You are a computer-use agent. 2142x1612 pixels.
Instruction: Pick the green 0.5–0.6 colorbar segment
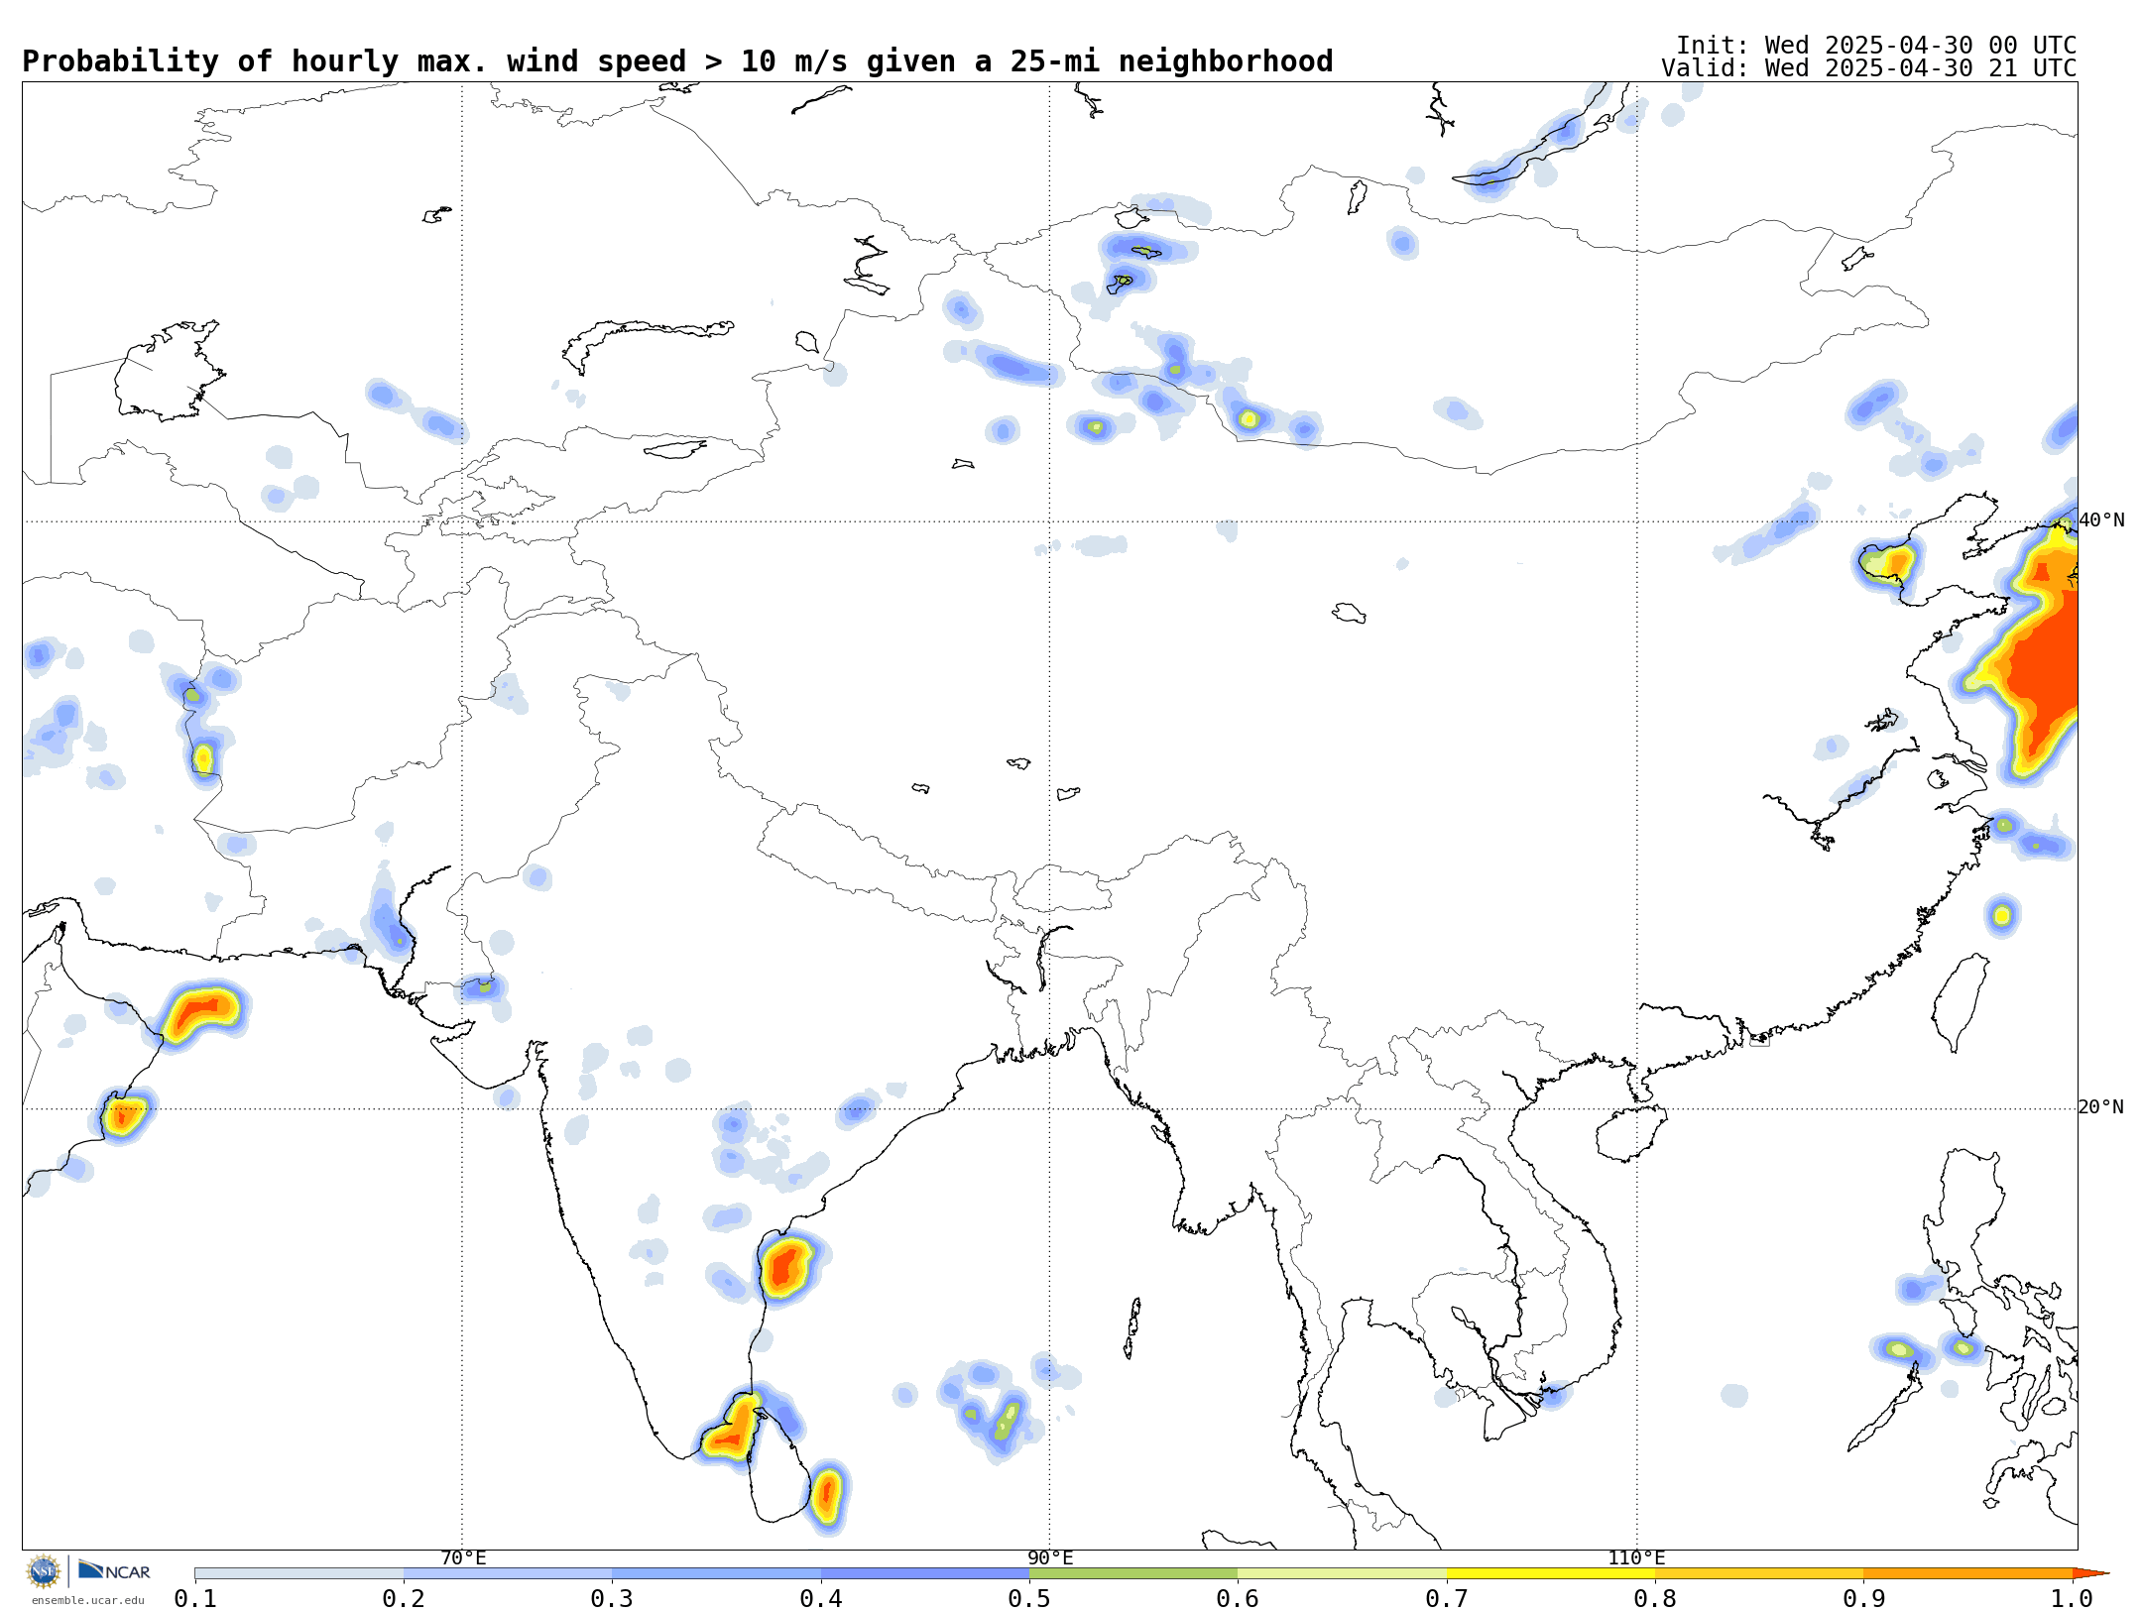pos(1133,1573)
